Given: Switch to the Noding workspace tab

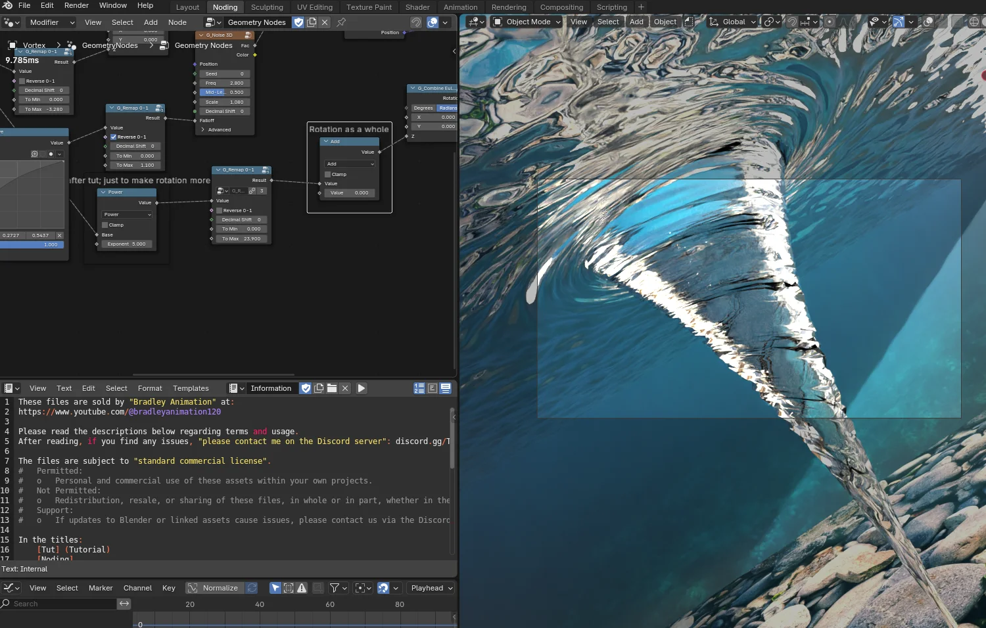Looking at the screenshot, I should 225,7.
